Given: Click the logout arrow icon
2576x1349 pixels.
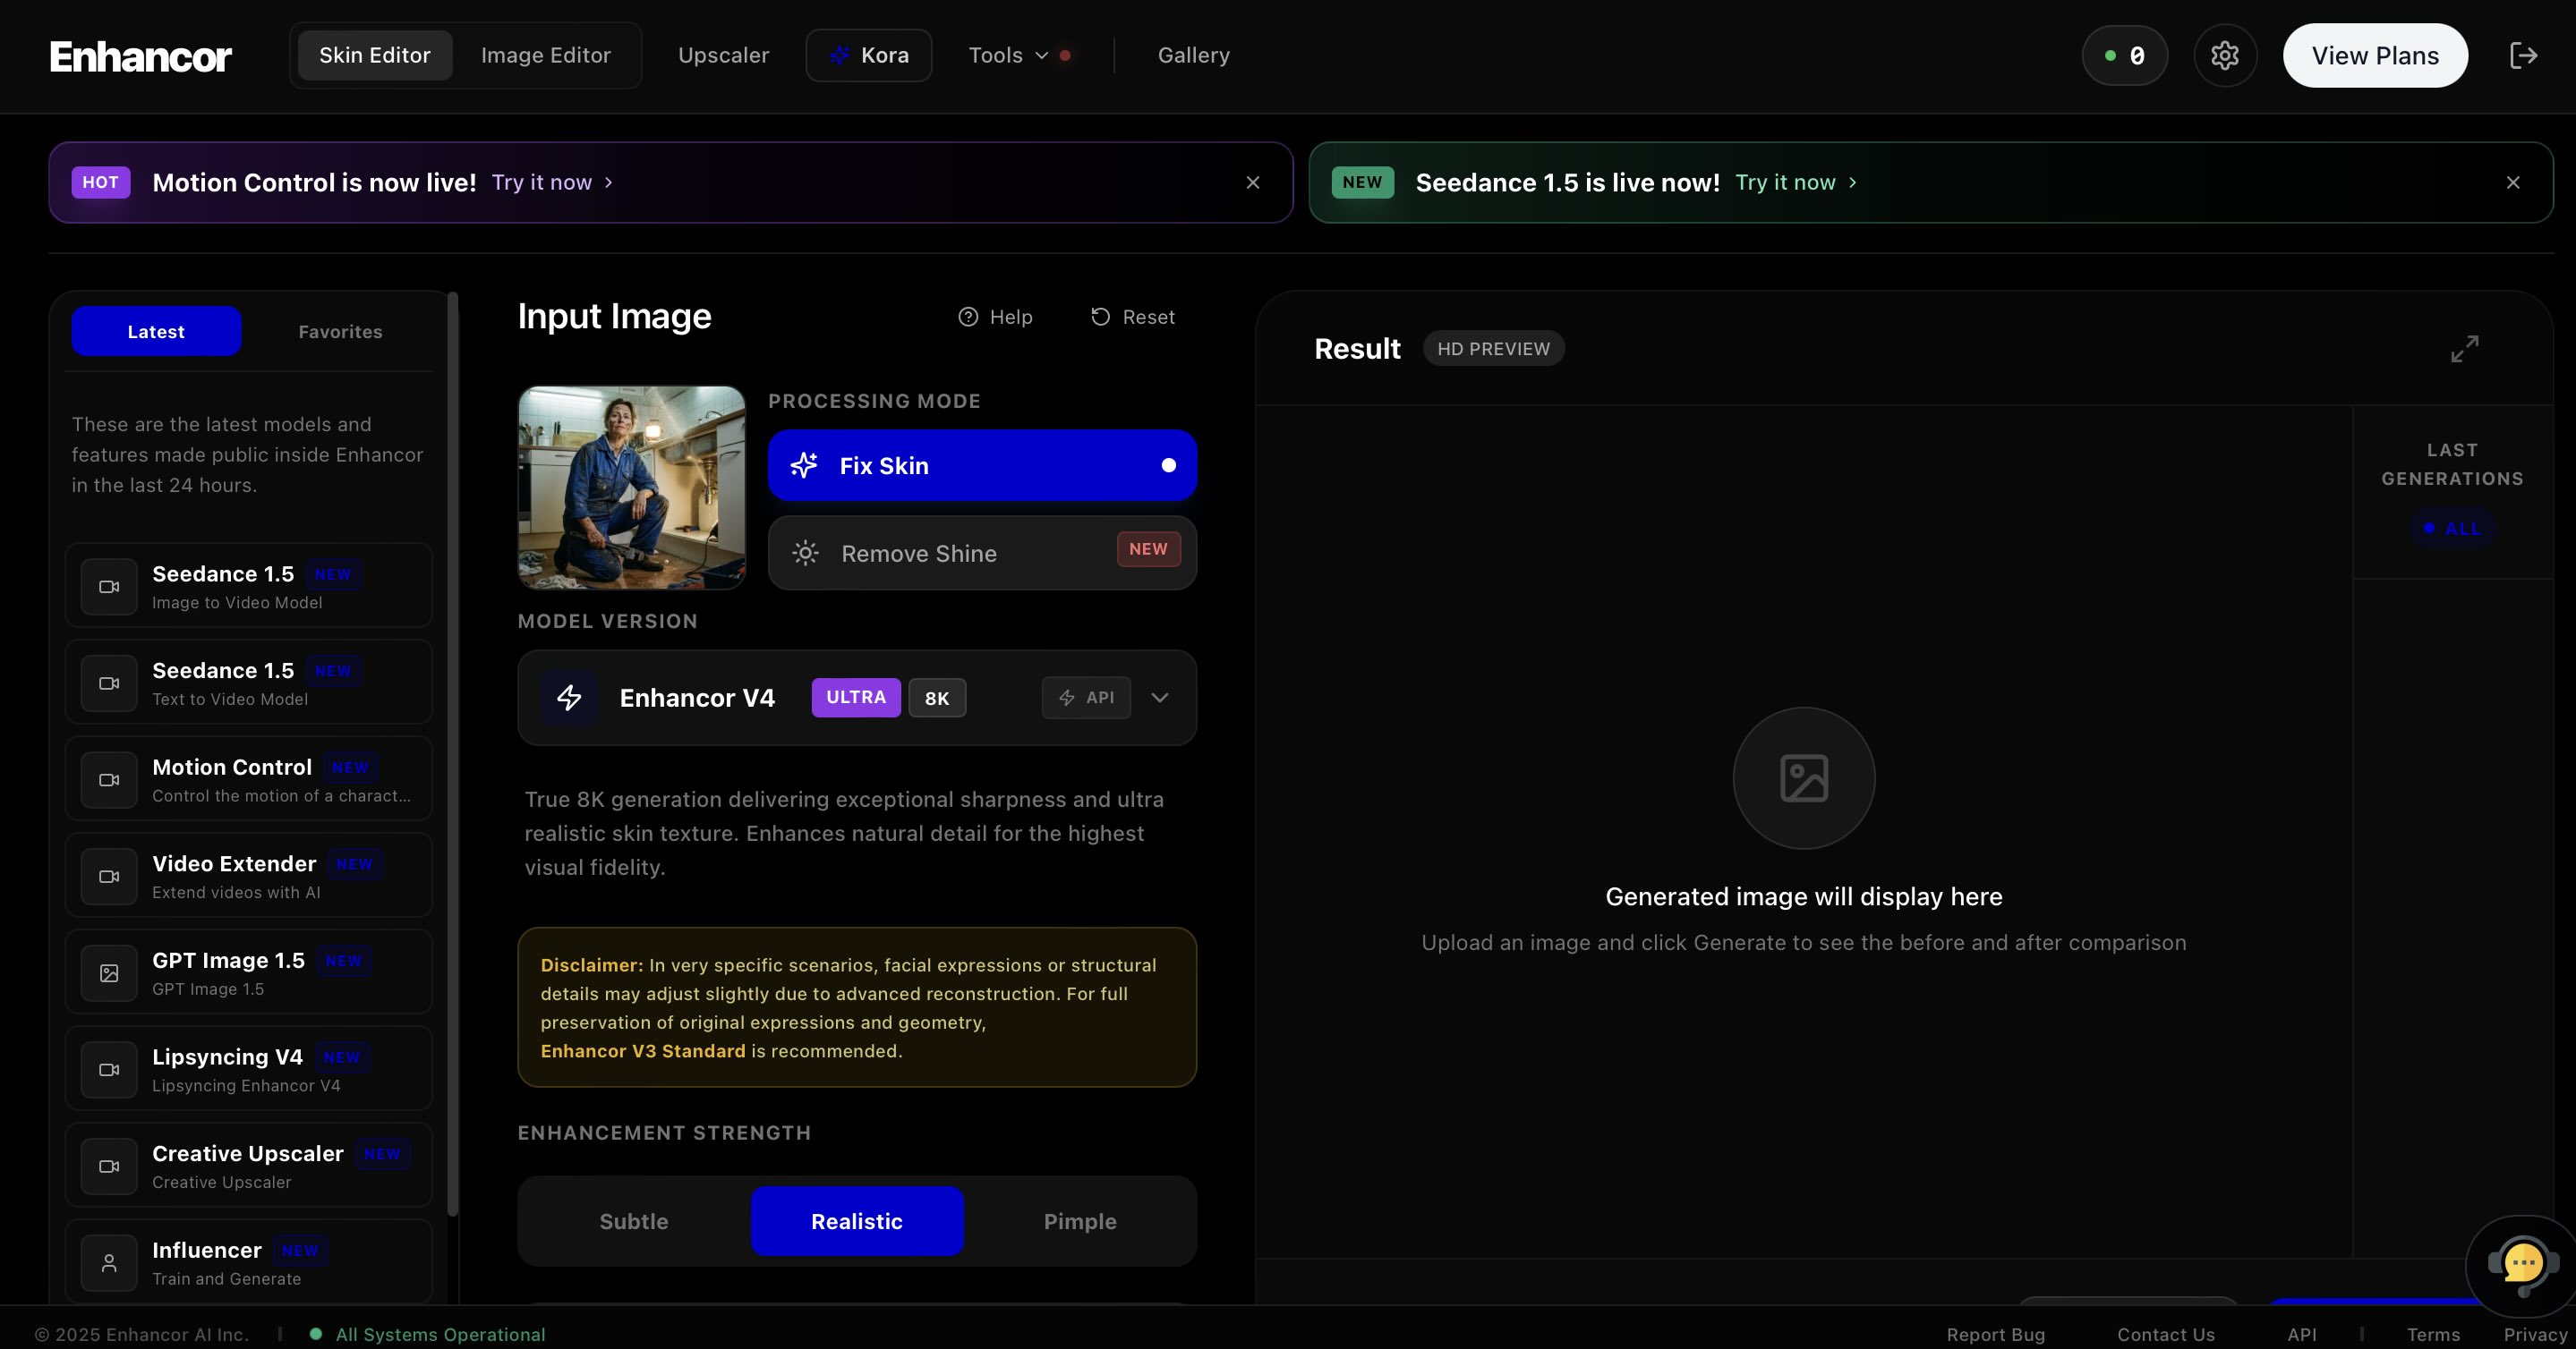Looking at the screenshot, I should [x=2523, y=56].
